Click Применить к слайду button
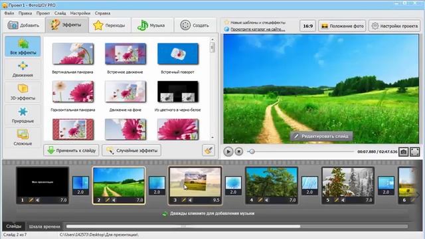This screenshot has width=425, height=239. point(71,151)
